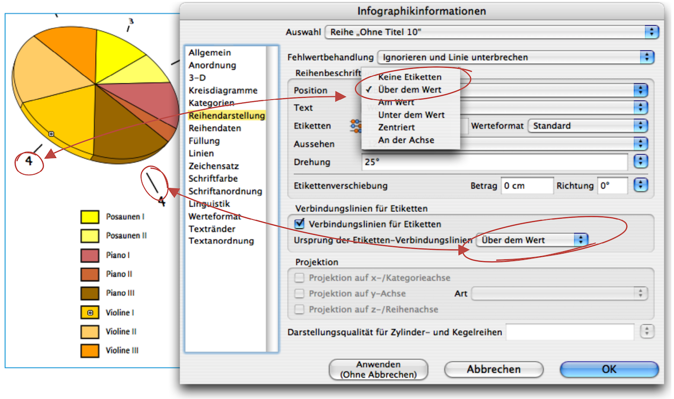Image resolution: width=674 pixels, height=399 pixels.
Task: Choose 'Keine Etiketten' from the popup menu
Action: 409,77
